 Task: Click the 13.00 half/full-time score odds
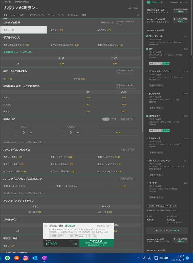point(124,186)
